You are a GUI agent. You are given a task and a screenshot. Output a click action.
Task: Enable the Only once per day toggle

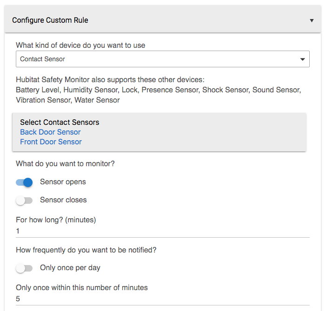24,268
